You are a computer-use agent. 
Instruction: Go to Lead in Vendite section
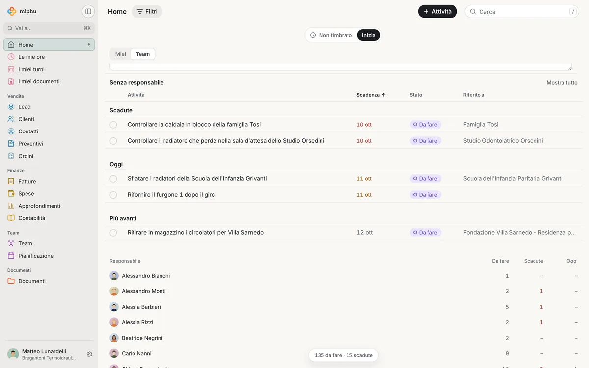click(x=49, y=107)
